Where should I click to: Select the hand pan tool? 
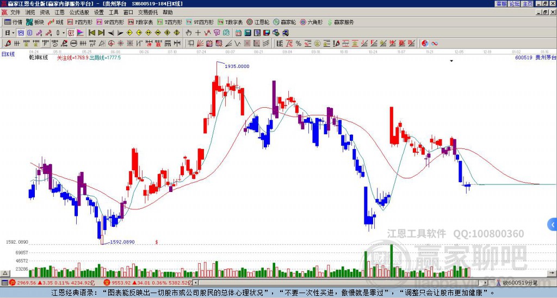tap(189, 33)
